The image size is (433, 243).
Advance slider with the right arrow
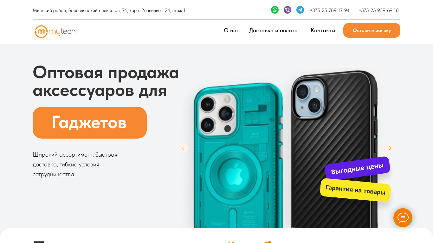(390, 148)
